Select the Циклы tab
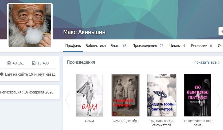The width and height of the screenshot is (223, 130). click(x=177, y=46)
